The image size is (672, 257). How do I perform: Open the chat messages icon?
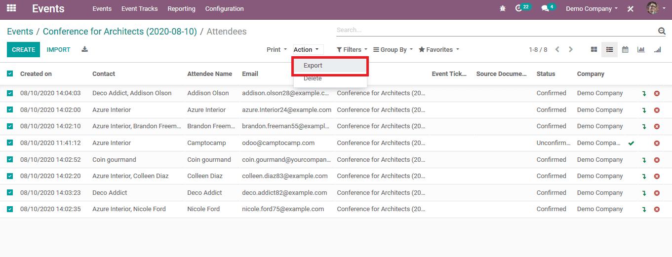545,9
